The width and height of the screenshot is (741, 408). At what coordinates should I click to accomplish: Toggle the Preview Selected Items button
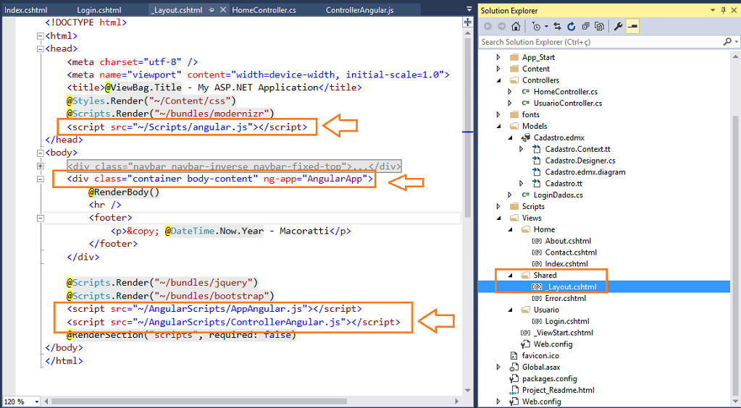632,27
